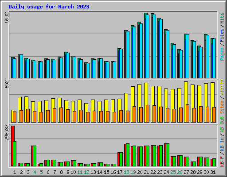Click day 1 on the x-axis
This screenshot has width=227, height=177.
15,172
